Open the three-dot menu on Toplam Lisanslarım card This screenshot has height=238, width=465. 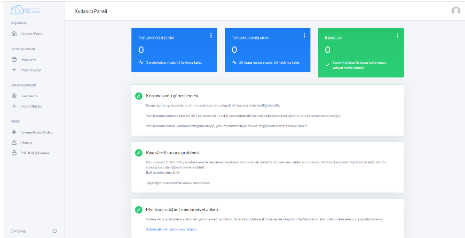tap(304, 36)
